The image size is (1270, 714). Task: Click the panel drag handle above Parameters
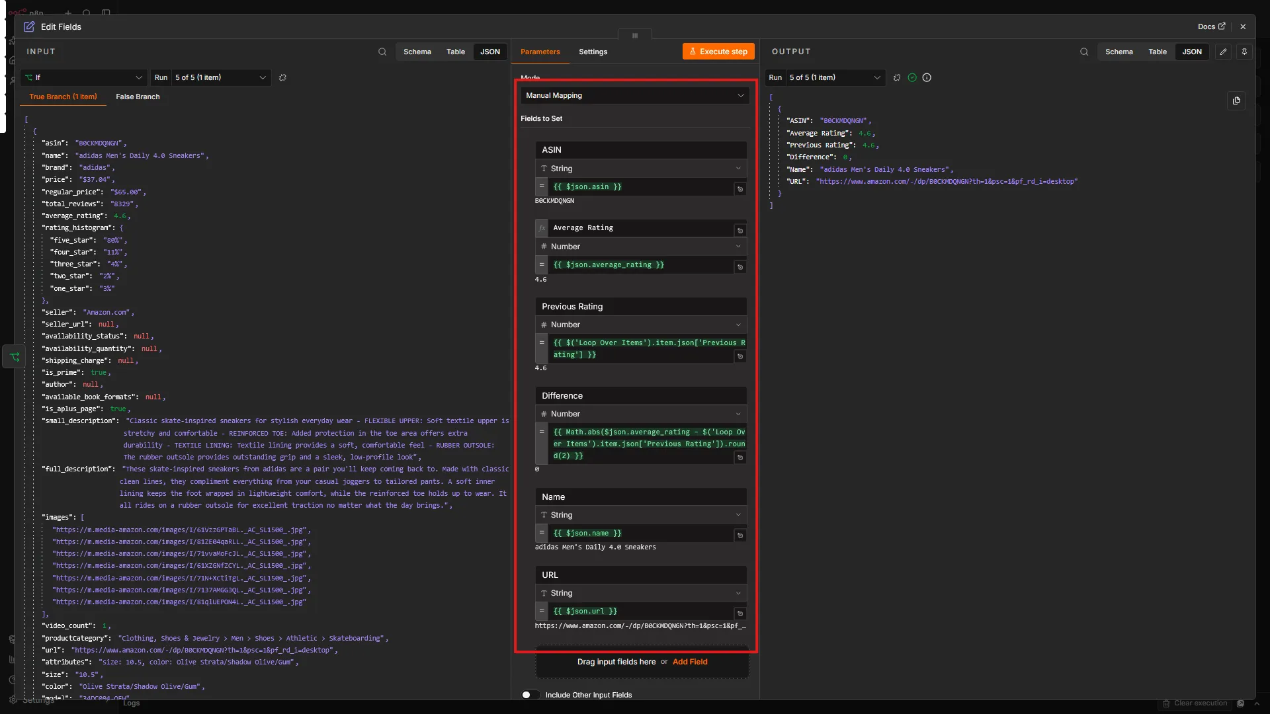click(635, 35)
